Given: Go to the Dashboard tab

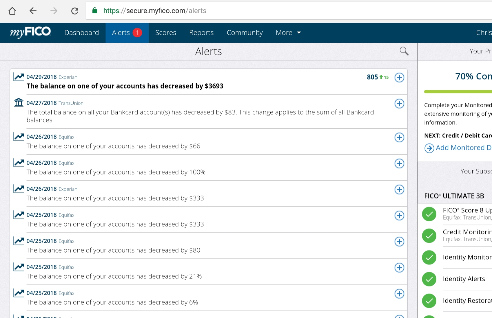Looking at the screenshot, I should click(82, 33).
